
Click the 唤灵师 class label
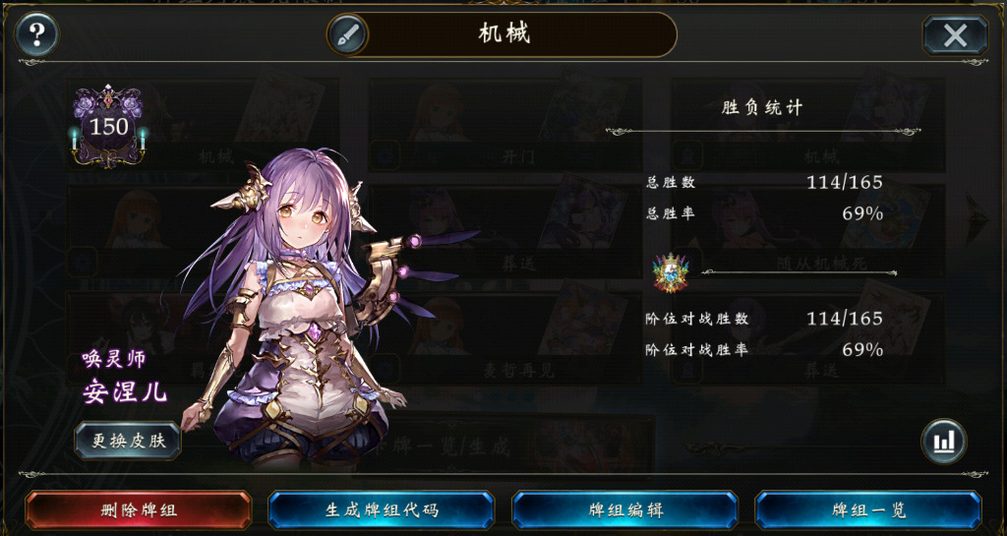click(x=114, y=359)
